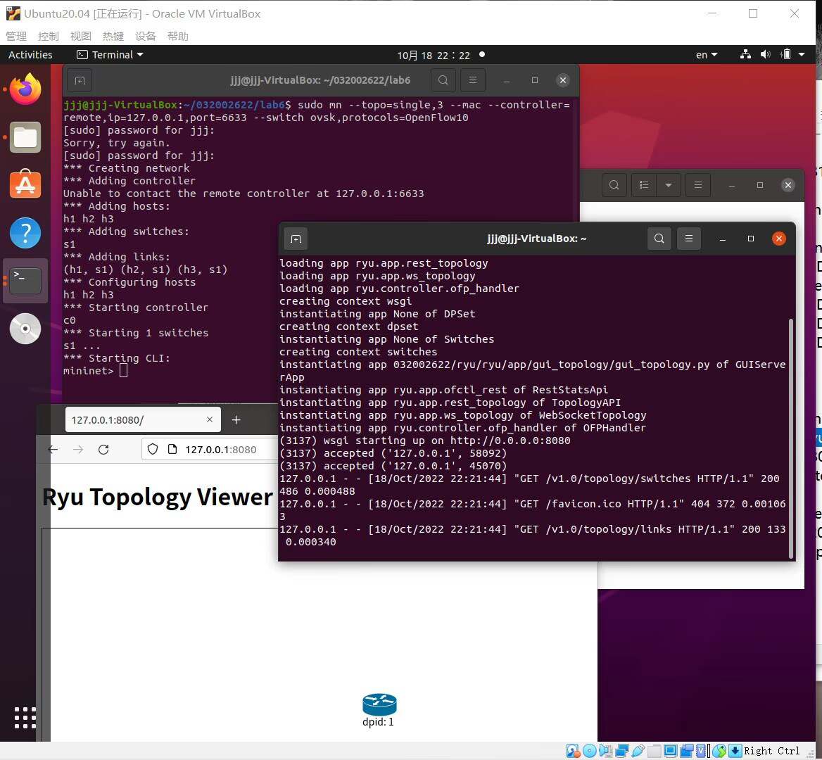
Task: Click the Right Ctrl host key label
Action: [x=771, y=751]
